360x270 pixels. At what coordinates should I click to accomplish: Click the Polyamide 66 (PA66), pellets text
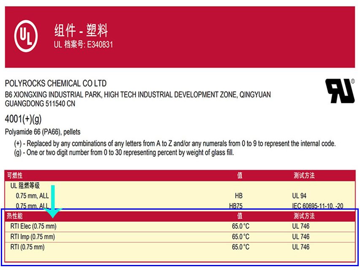[42, 132]
